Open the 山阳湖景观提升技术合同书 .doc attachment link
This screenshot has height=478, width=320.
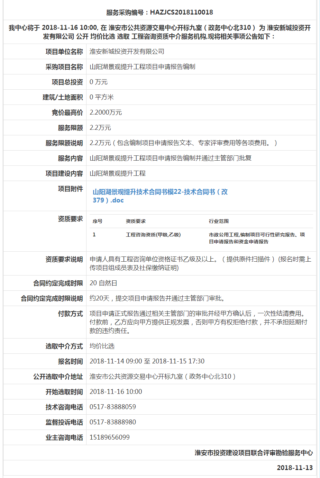[160, 196]
